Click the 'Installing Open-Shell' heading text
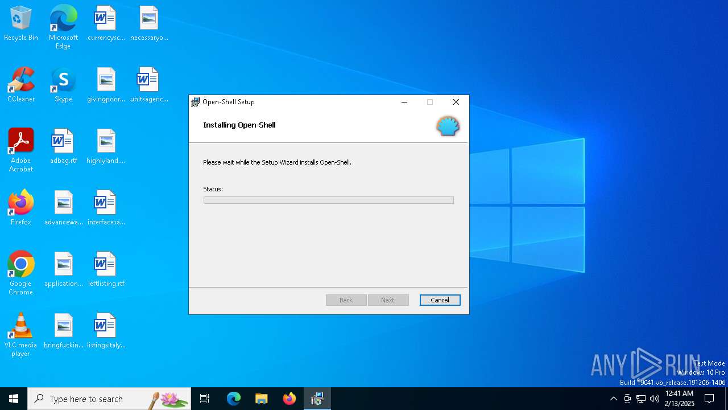This screenshot has height=410, width=728. [239, 125]
